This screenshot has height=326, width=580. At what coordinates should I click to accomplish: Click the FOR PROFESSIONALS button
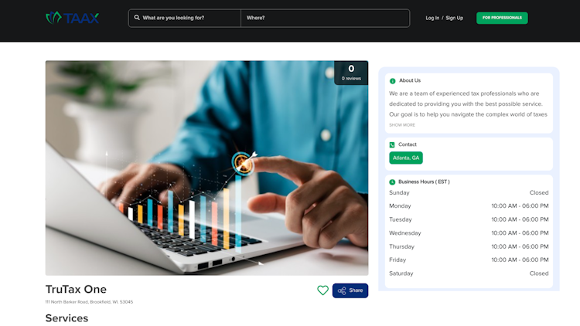502,18
